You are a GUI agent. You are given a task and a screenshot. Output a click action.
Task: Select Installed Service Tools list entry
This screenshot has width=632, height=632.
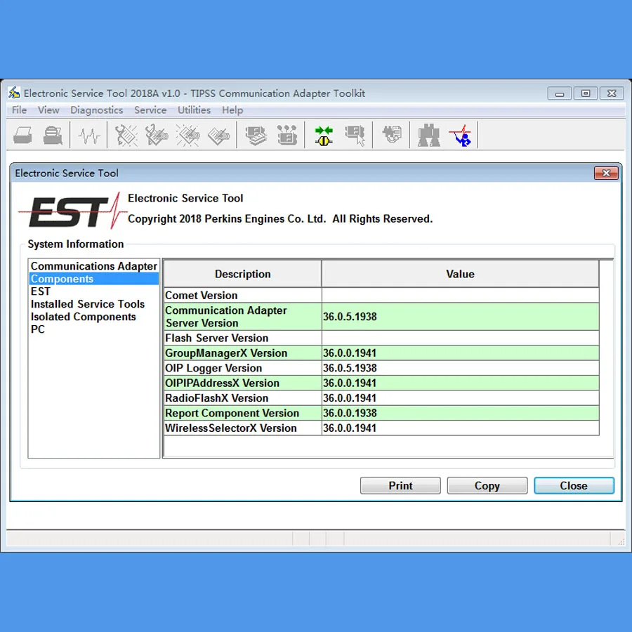point(94,304)
